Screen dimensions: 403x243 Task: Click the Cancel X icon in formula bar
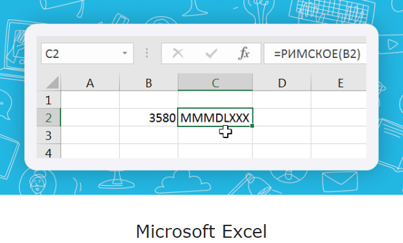point(178,53)
